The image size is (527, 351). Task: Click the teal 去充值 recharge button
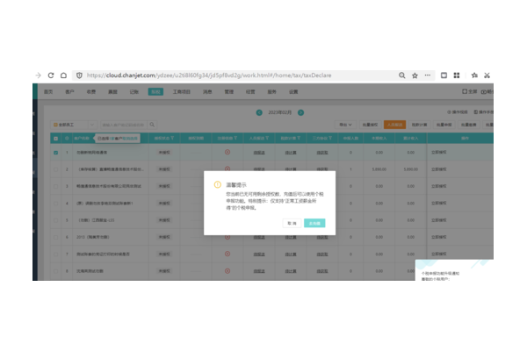315,223
